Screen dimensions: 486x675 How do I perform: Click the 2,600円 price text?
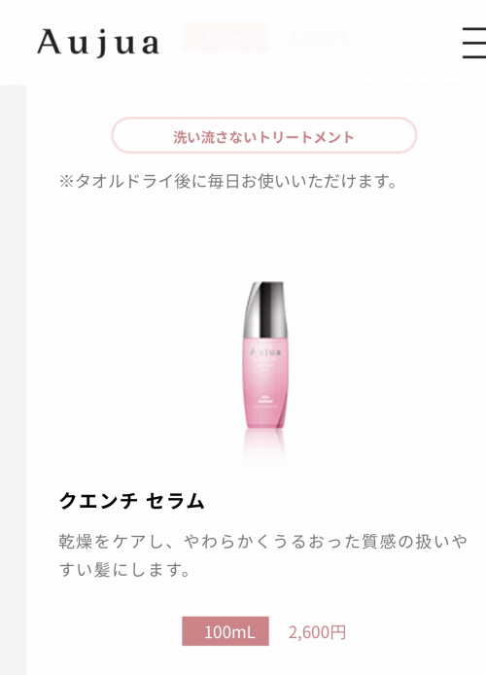click(317, 632)
